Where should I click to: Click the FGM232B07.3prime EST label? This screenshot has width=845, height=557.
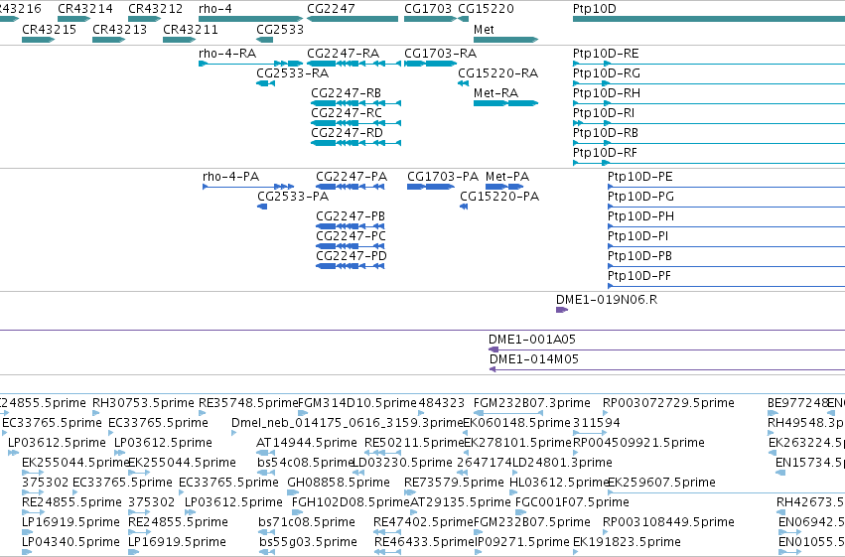(532, 403)
